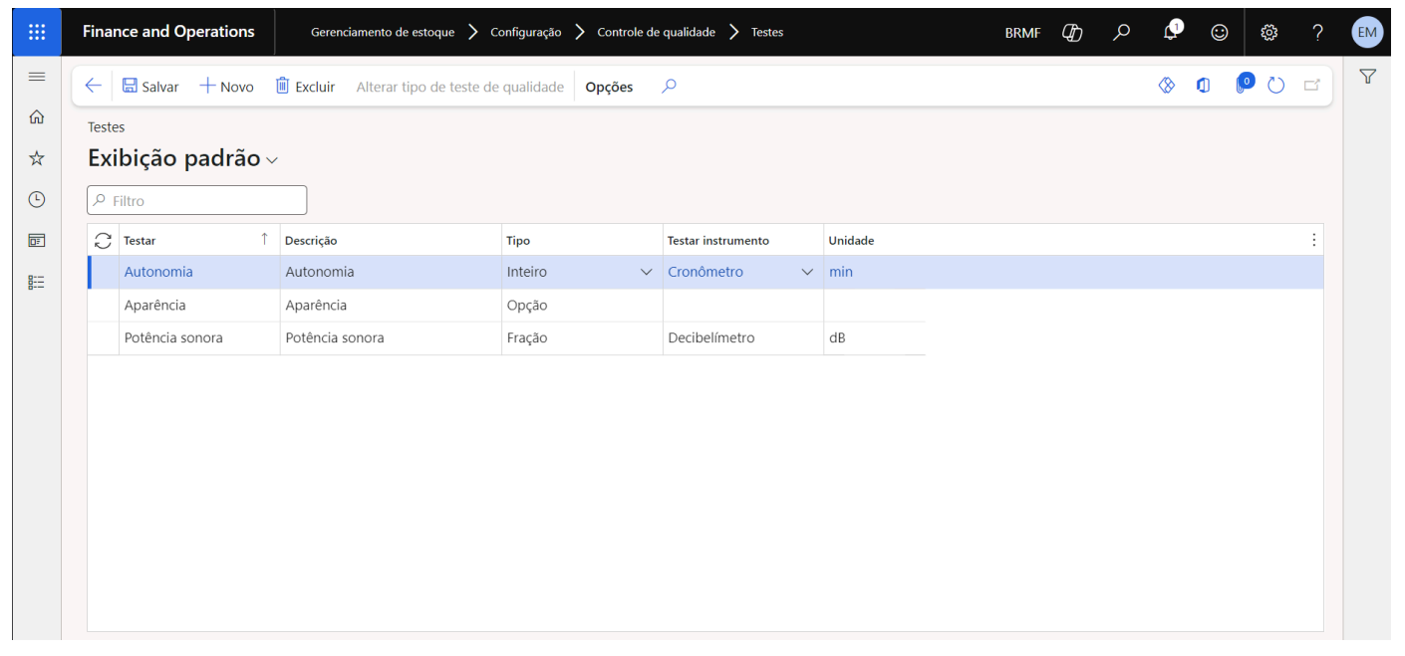Open the app launcher waffle menu

point(37,32)
